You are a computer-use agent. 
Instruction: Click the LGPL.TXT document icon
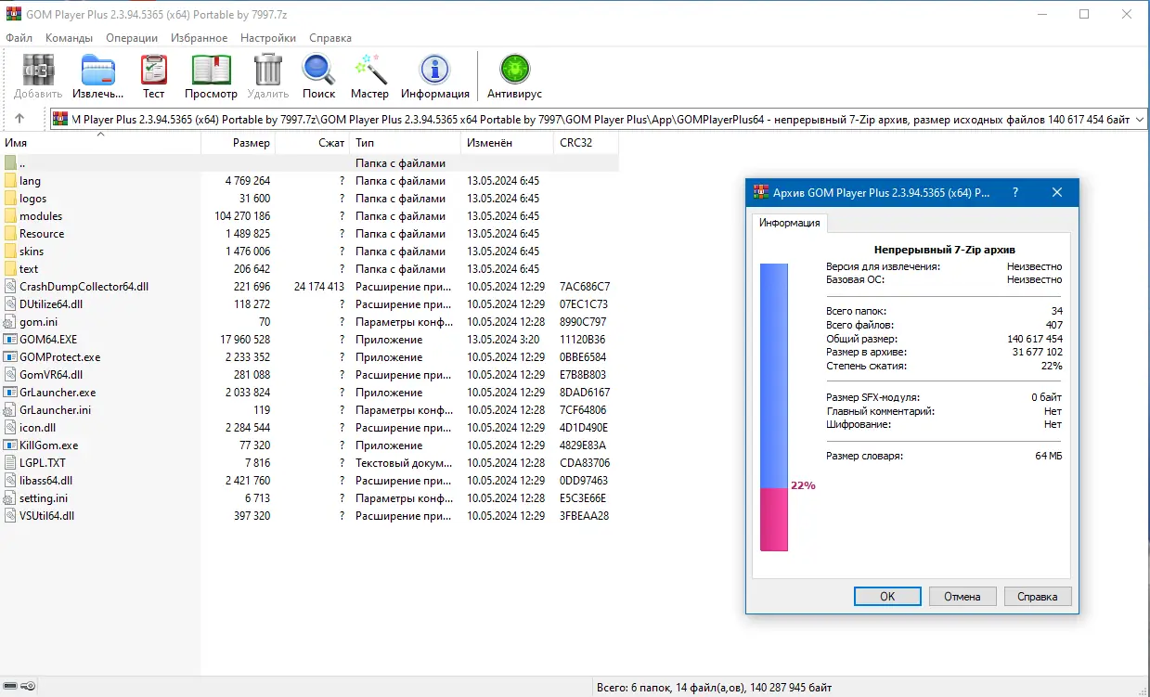coord(10,463)
